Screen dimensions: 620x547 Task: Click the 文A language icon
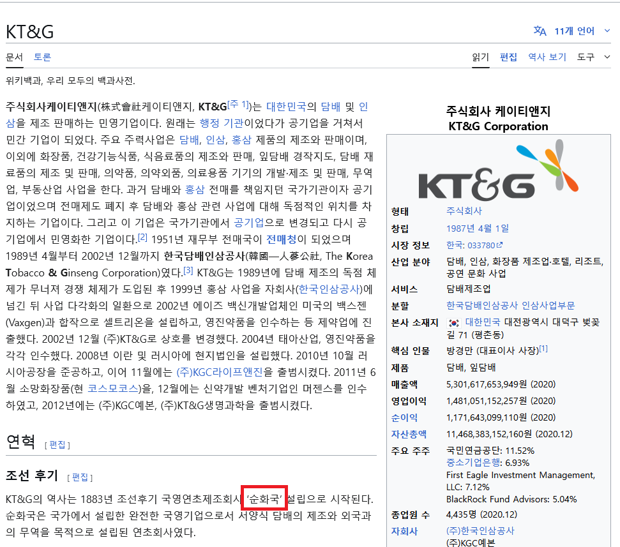point(540,30)
